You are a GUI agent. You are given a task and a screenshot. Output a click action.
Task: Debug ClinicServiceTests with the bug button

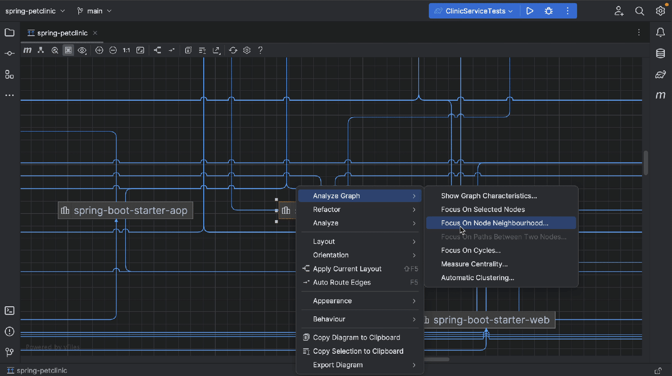[x=549, y=11]
